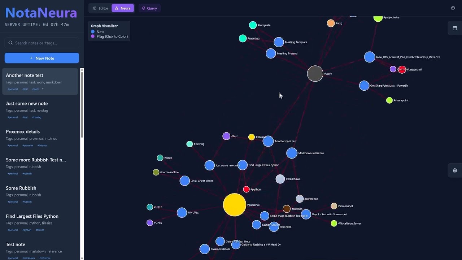Screen dimensions: 462x260
Task: Click the large yellow #personal node
Action: point(235,205)
